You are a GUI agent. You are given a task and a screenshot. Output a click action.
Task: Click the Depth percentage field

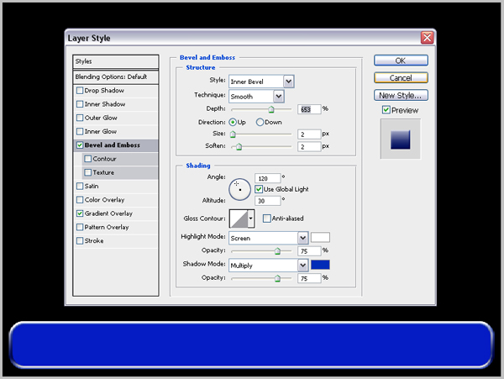point(309,109)
